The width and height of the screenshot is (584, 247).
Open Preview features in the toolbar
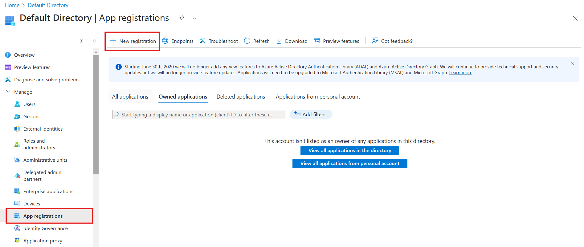[x=336, y=41]
